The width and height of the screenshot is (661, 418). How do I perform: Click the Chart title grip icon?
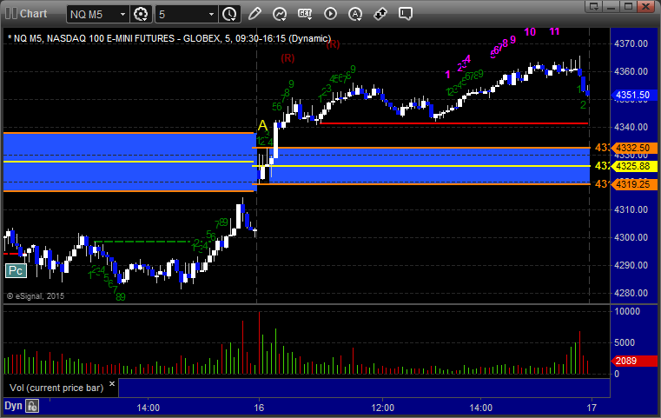pyautogui.click(x=11, y=14)
